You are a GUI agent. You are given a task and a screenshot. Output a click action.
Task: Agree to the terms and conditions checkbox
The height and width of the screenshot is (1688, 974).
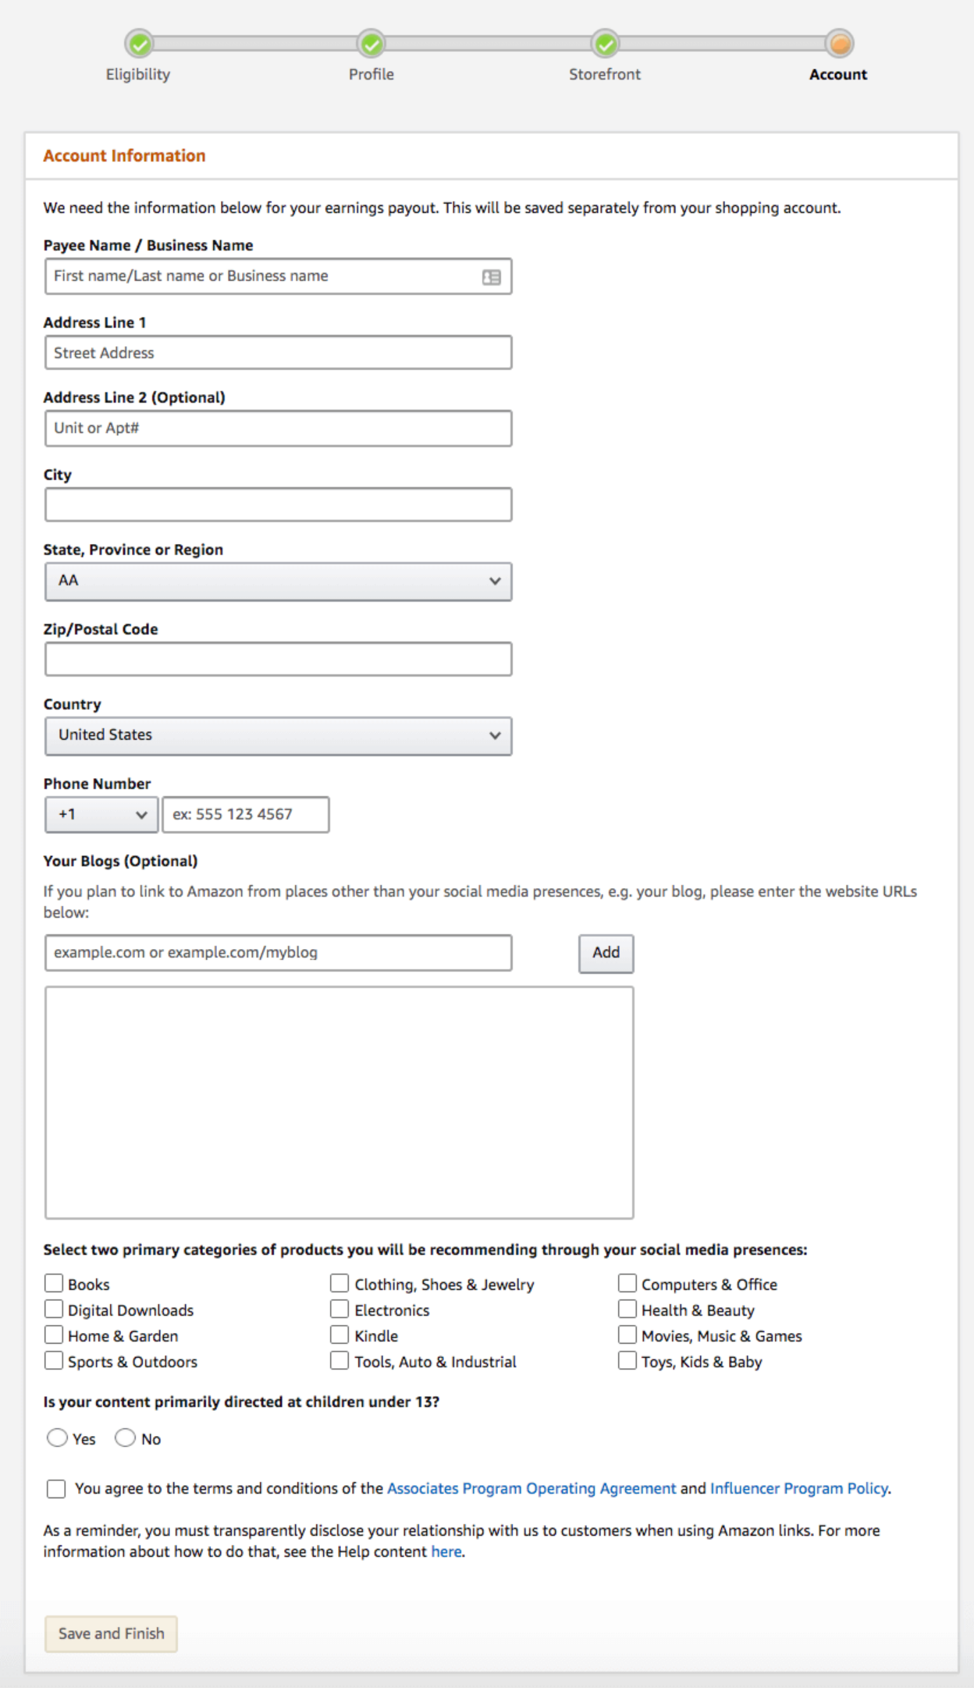pyautogui.click(x=56, y=1488)
